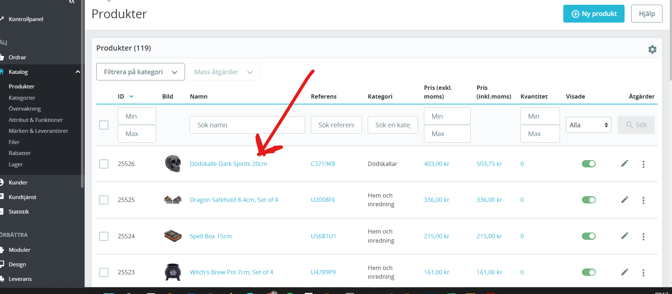The height and width of the screenshot is (294, 672).
Task: Open more actions for Dragon Safehold row
Action: [x=644, y=200]
